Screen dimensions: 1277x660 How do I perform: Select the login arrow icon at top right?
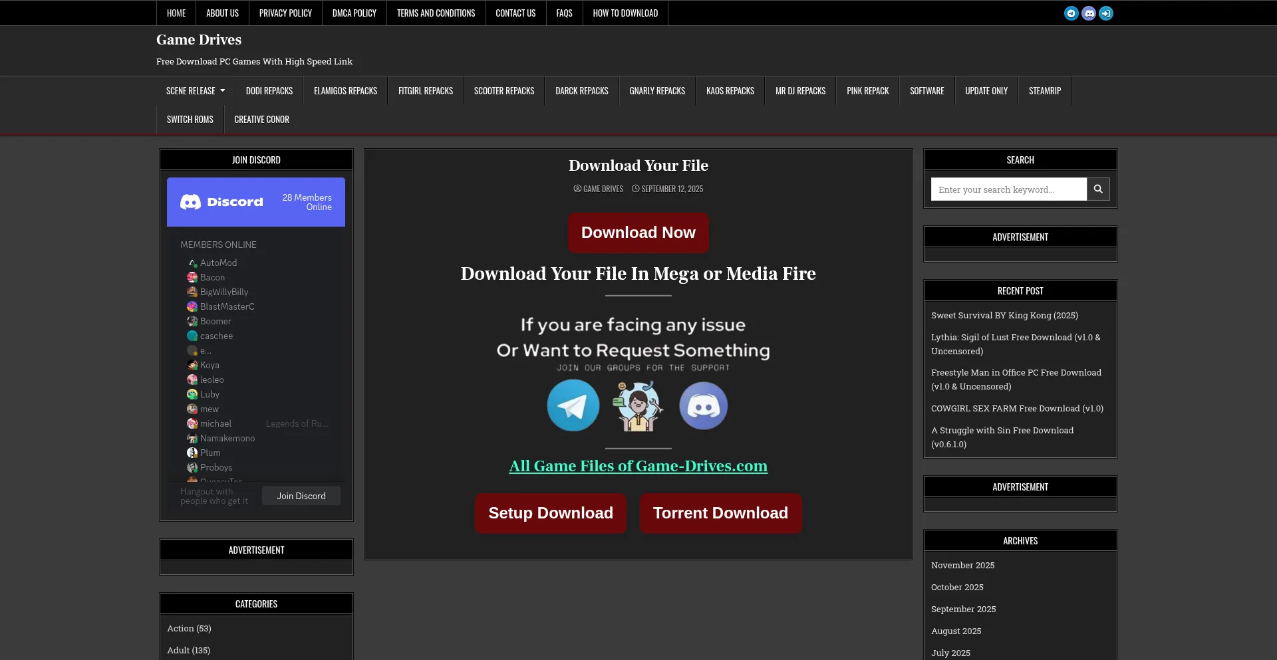click(1106, 13)
